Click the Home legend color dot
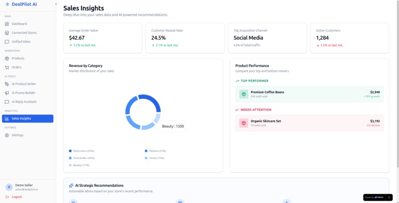This screenshot has width=399, height=203. tap(146, 158)
